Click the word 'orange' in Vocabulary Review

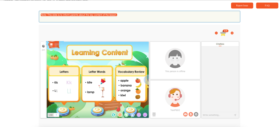pyautogui.click(x=125, y=90)
